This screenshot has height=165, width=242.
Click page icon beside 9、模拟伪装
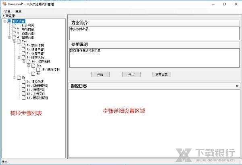pyautogui.click(x=24, y=82)
